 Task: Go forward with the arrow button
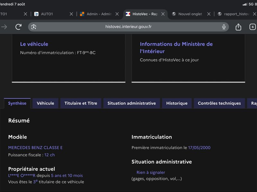[x=4, y=27]
